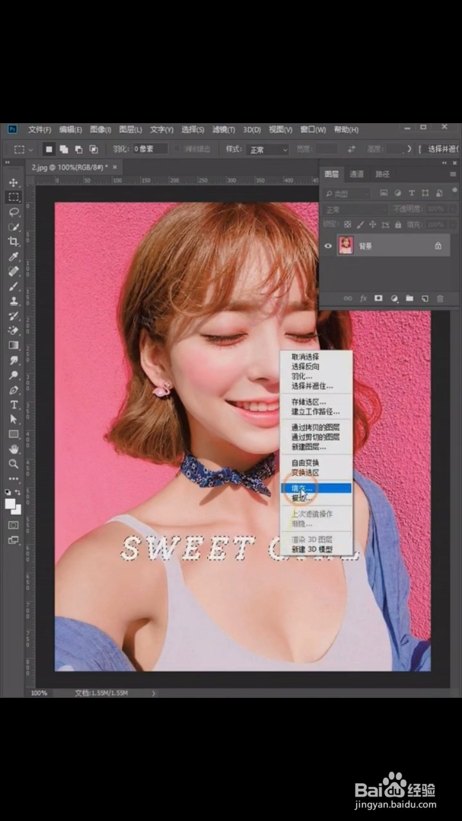This screenshot has width=462, height=821.
Task: Open the layer filter 类型 dropdown
Action: tap(347, 193)
